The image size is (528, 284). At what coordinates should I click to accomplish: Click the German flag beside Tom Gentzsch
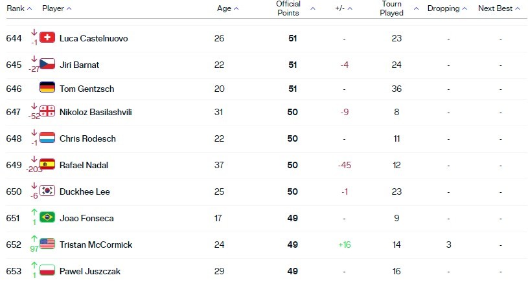coord(47,87)
